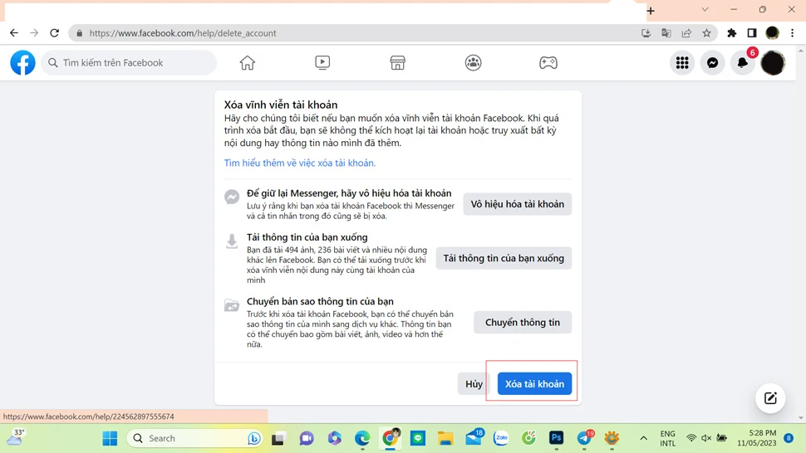The width and height of the screenshot is (806, 453).
Task: Open Chrome three-dot menu
Action: pos(792,33)
